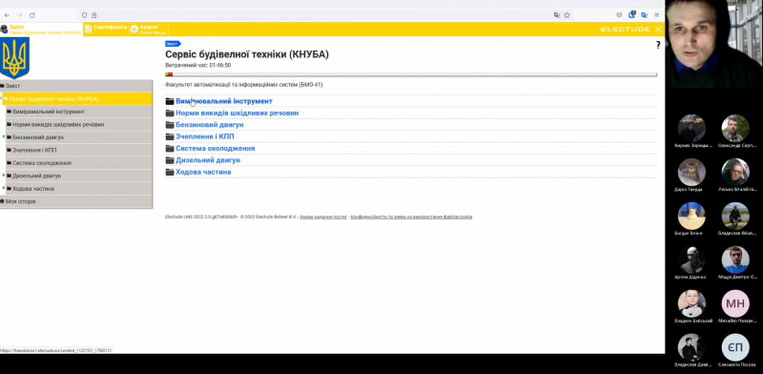The image size is (763, 374).
Task: Select Норми викидів шкідливих речовин in sidebar
Action: pos(79,124)
